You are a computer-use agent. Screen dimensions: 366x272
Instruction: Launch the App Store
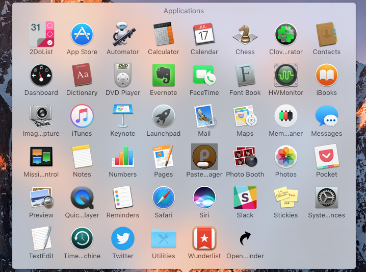click(x=82, y=34)
